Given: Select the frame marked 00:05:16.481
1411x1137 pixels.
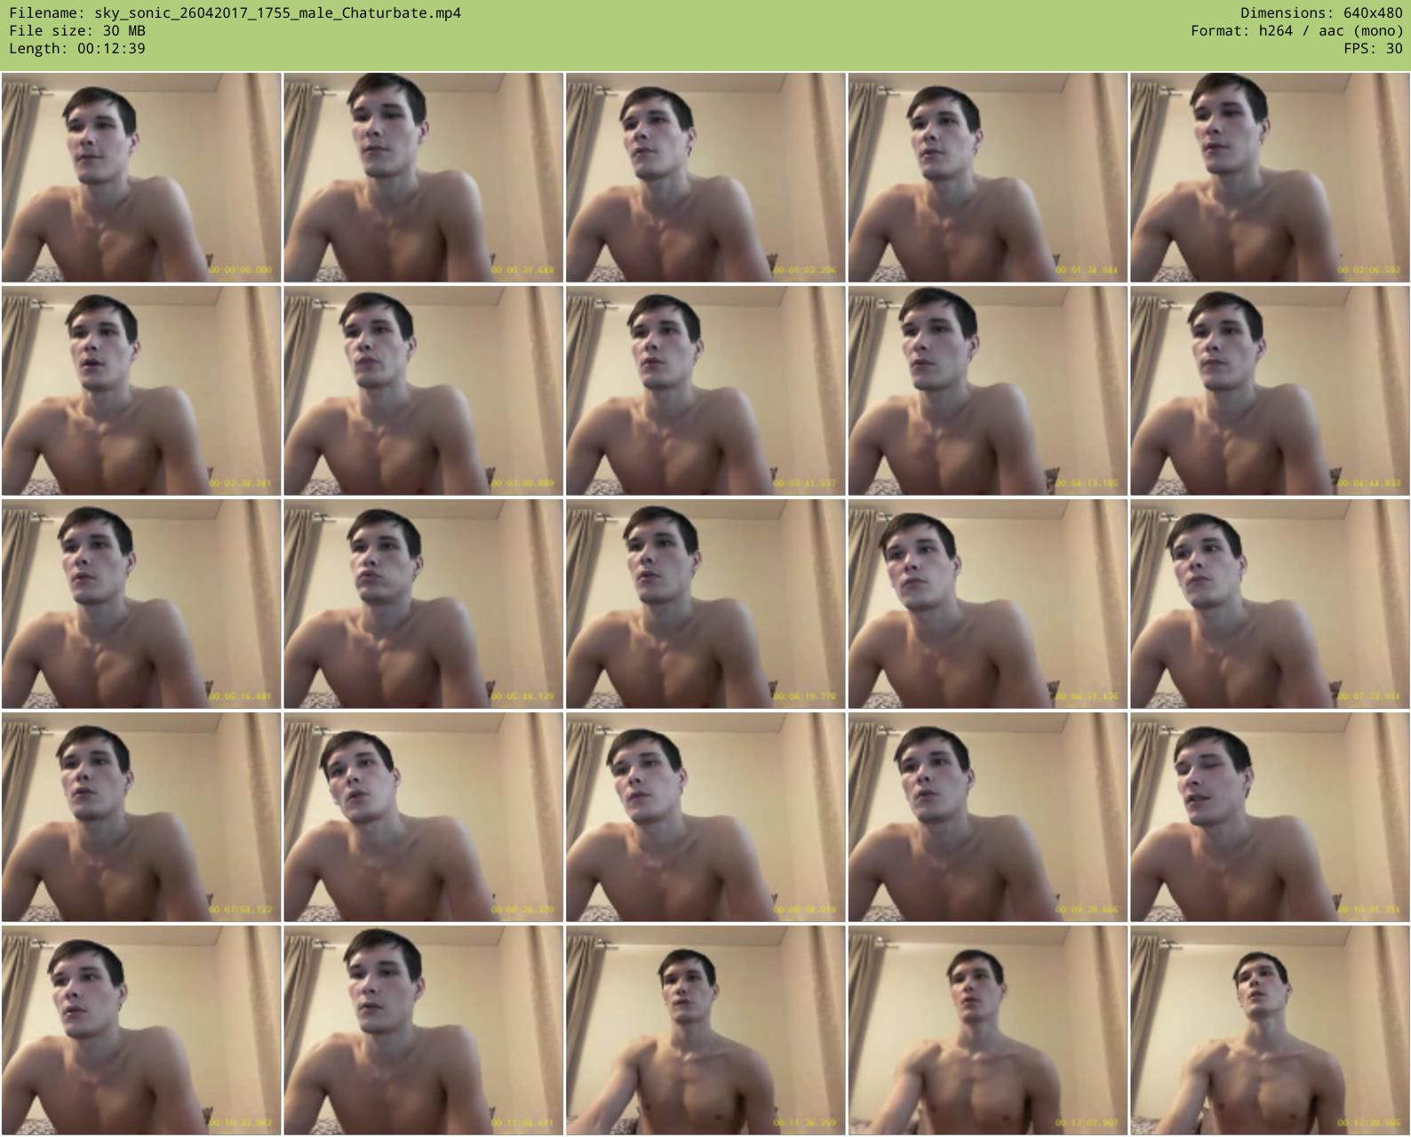Looking at the screenshot, I should (x=141, y=604).
